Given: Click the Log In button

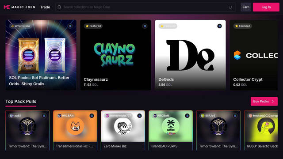Looking at the screenshot, I should [x=266, y=7].
